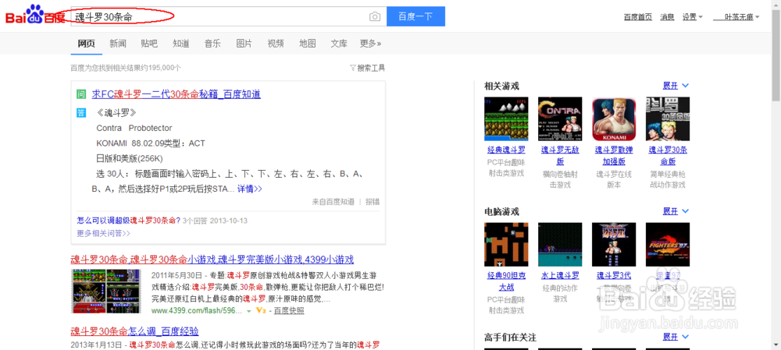Open 消息 messages link
781x350 pixels.
(x=667, y=17)
